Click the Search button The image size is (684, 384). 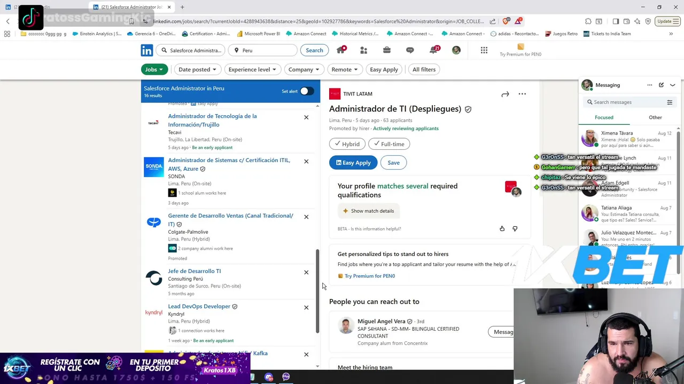click(x=314, y=50)
